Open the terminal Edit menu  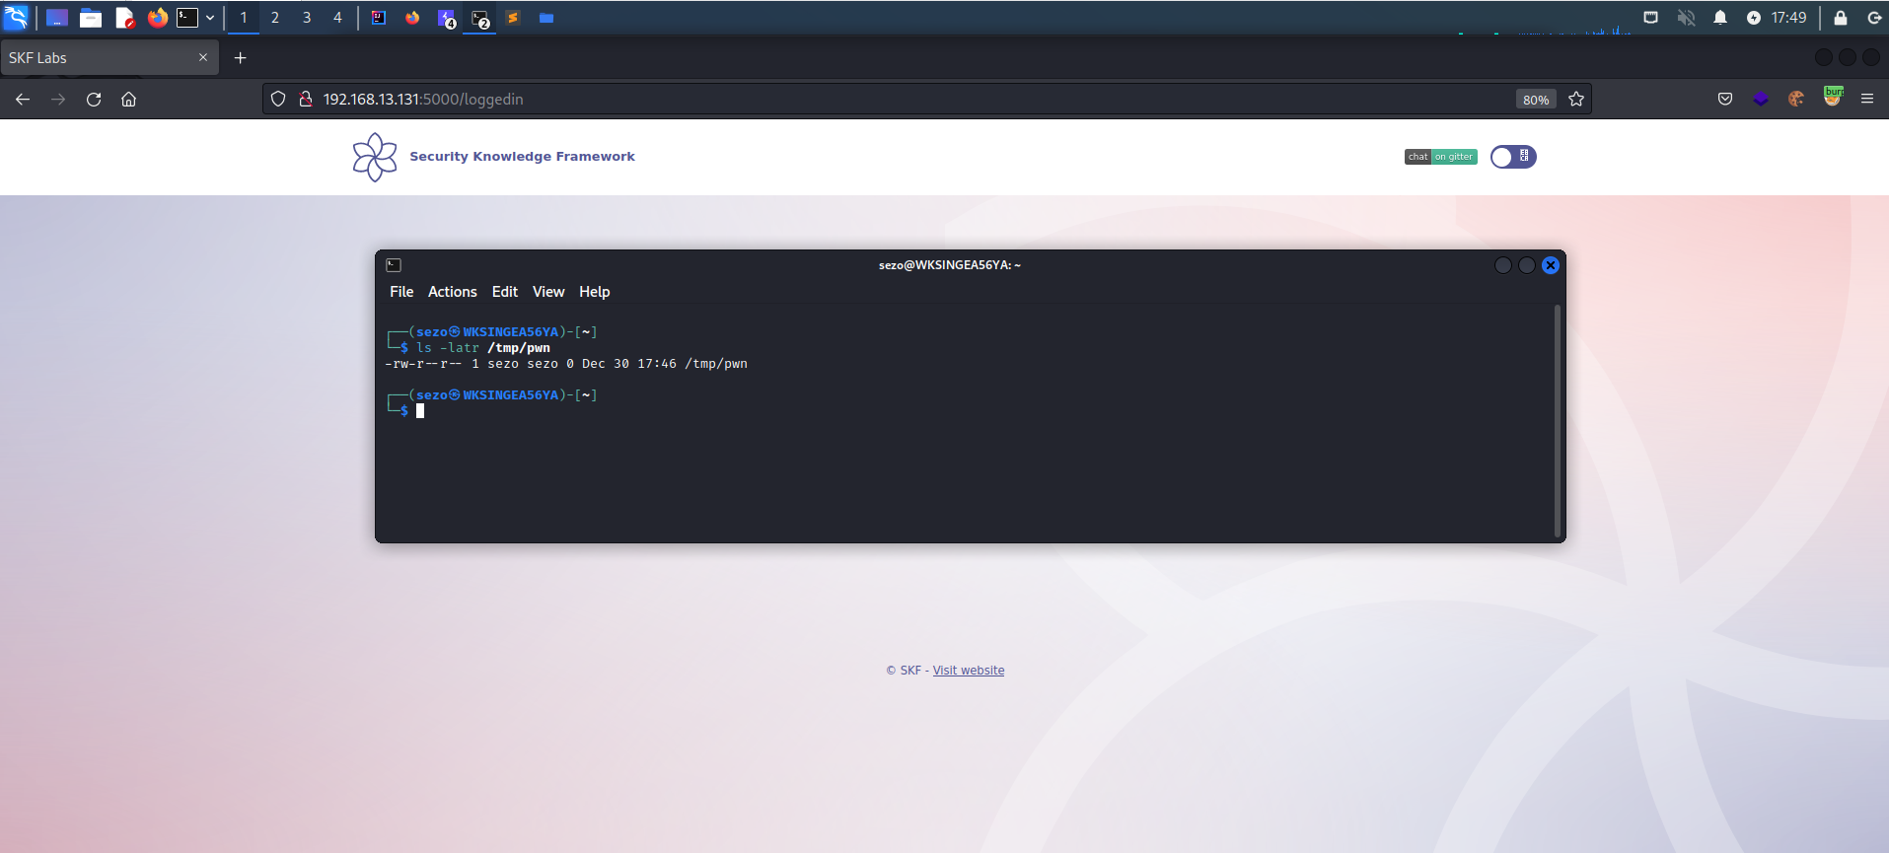505,292
